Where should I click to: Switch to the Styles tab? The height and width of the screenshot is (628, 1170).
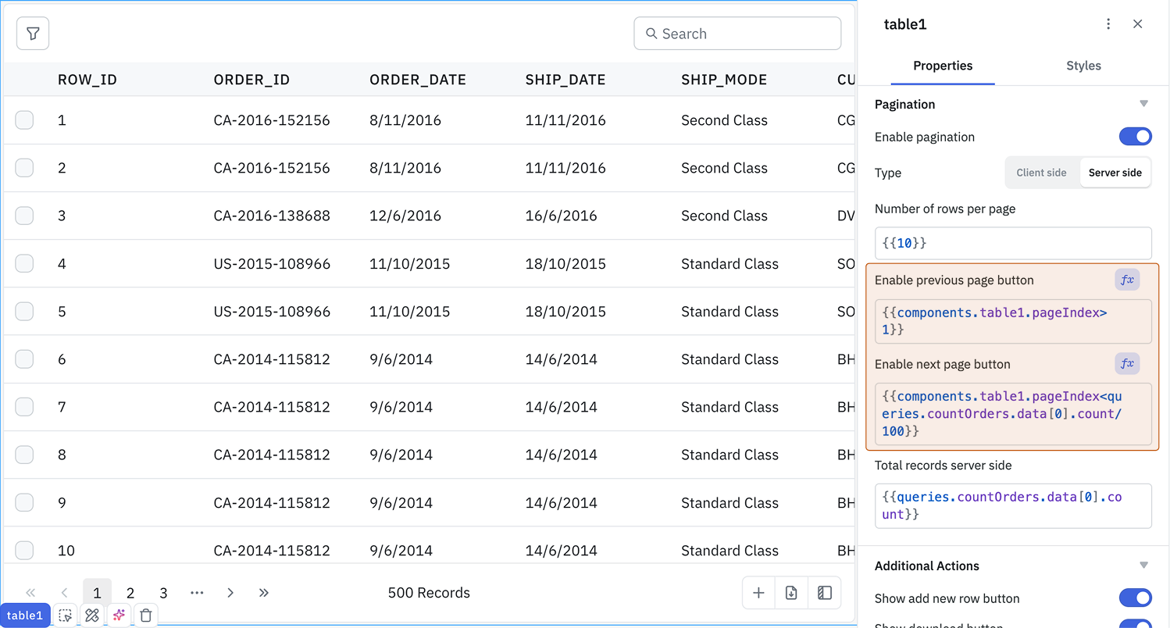pos(1083,66)
